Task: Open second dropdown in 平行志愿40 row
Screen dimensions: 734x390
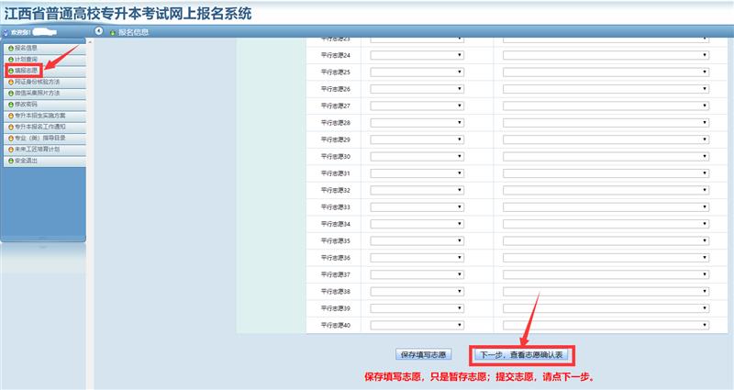Action: click(x=606, y=325)
